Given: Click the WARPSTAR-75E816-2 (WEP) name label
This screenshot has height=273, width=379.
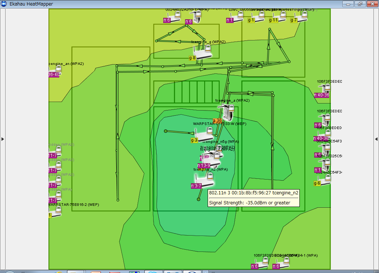Looking at the screenshot, I should [74, 205].
